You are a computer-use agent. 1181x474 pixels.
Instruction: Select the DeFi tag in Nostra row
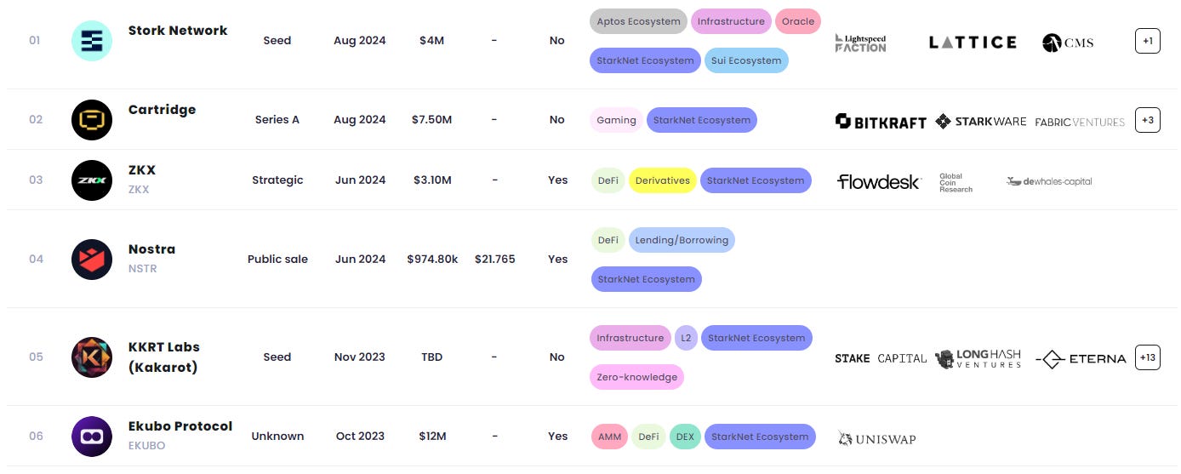tap(608, 240)
